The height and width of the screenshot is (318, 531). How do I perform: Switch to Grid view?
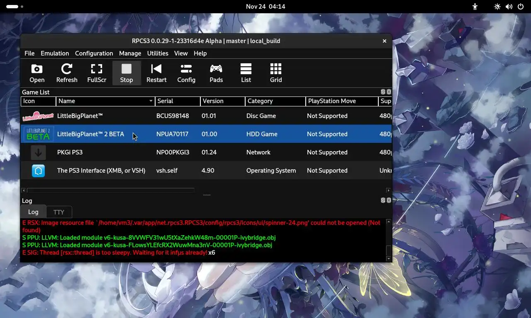pos(276,73)
